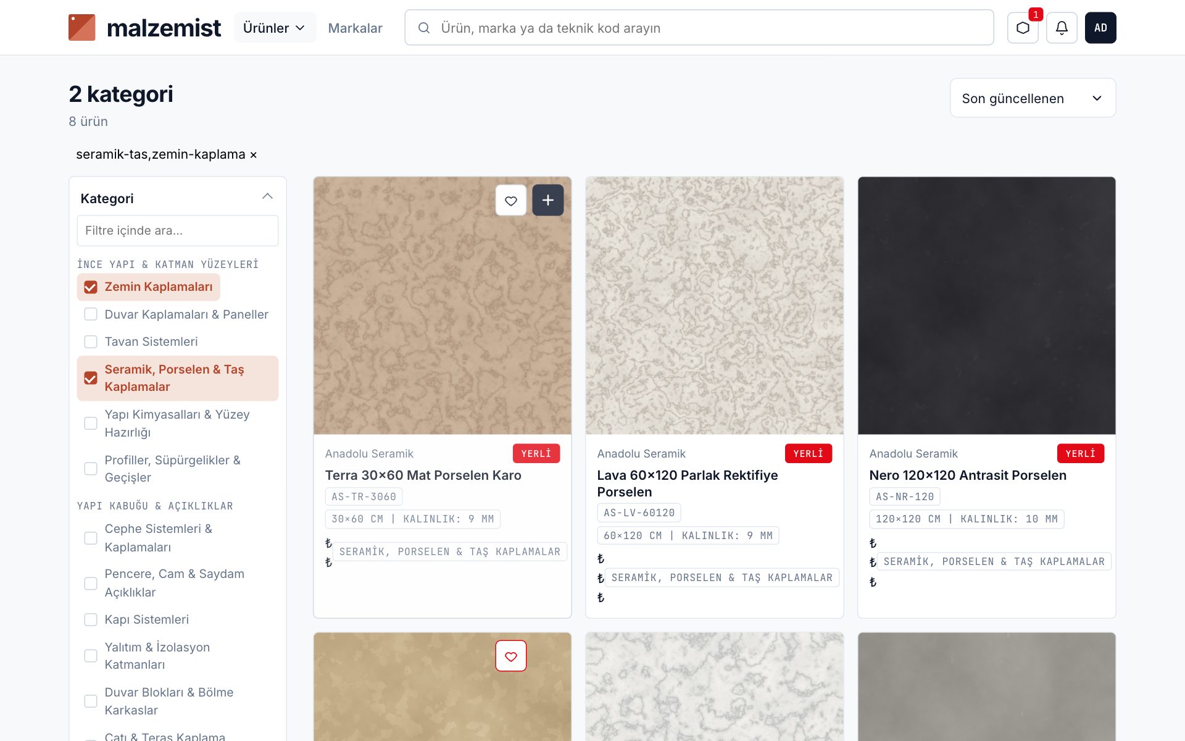
Task: Click the search magnifier icon
Action: point(424,28)
